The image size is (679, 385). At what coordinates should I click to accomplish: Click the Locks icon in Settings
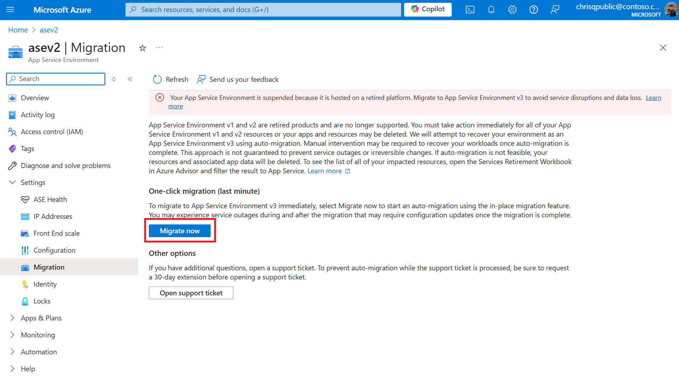25,301
